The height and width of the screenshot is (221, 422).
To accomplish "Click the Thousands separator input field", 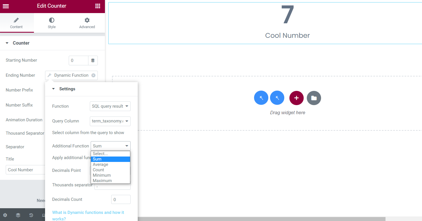I will (x=112, y=186).
